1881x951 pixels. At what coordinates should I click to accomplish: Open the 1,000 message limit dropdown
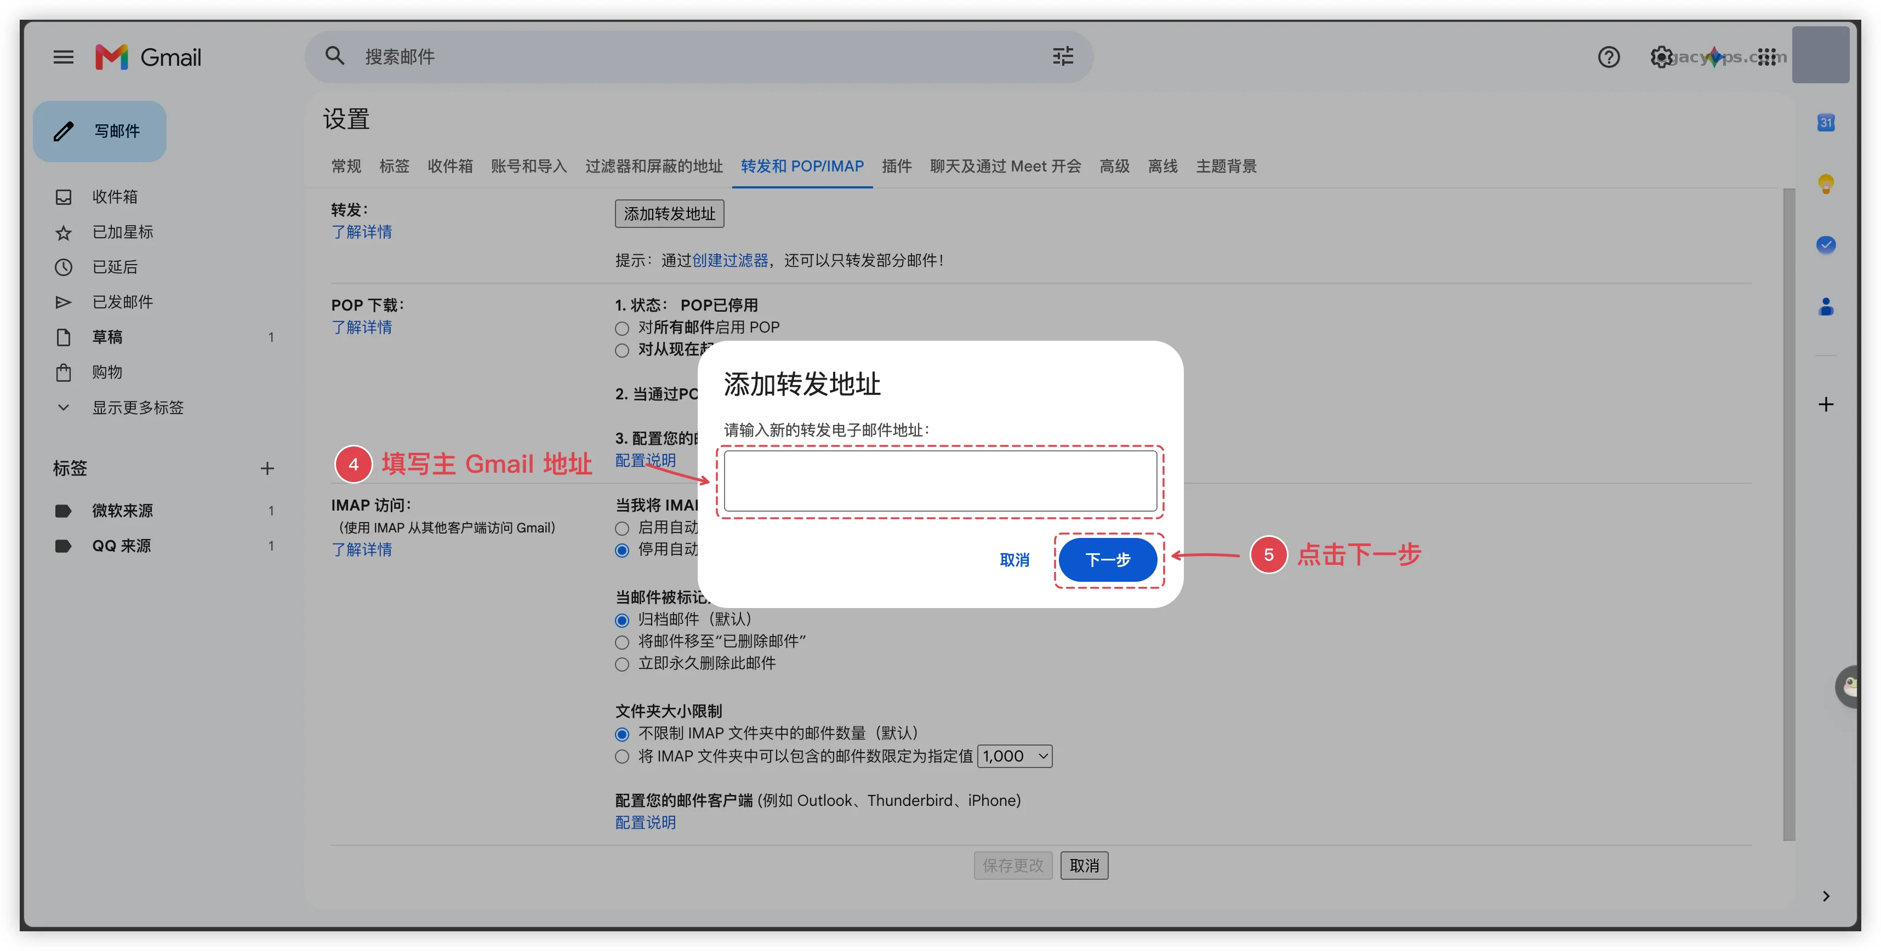pyautogui.click(x=1014, y=756)
